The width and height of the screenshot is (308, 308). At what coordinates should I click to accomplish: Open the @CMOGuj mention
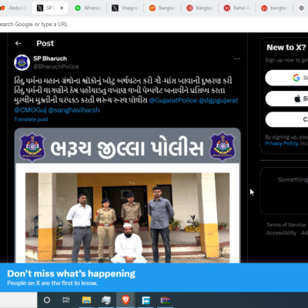(x=30, y=110)
